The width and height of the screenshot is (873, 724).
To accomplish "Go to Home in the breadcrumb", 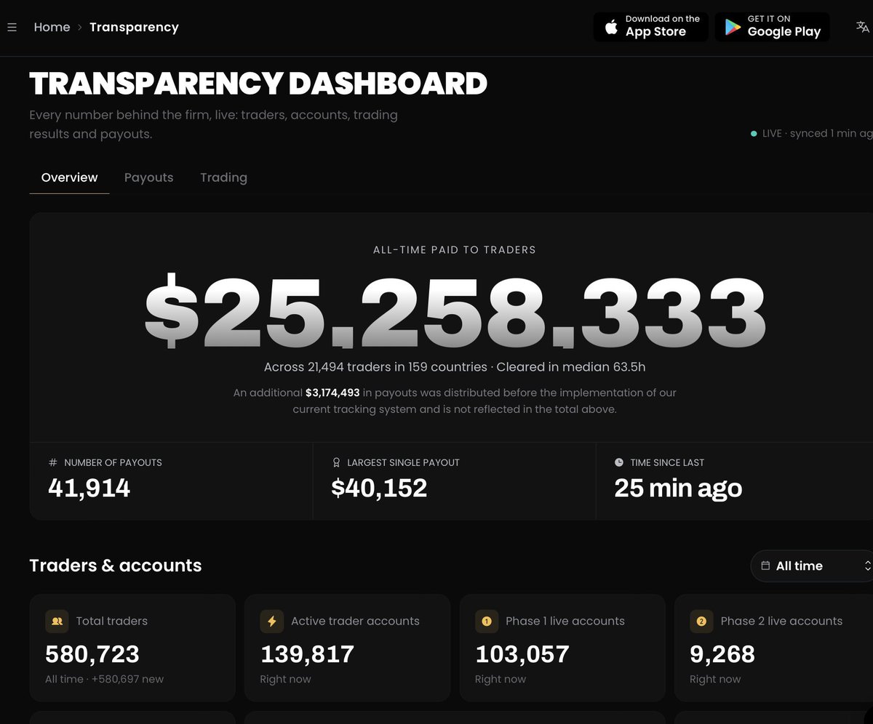I will coord(52,27).
